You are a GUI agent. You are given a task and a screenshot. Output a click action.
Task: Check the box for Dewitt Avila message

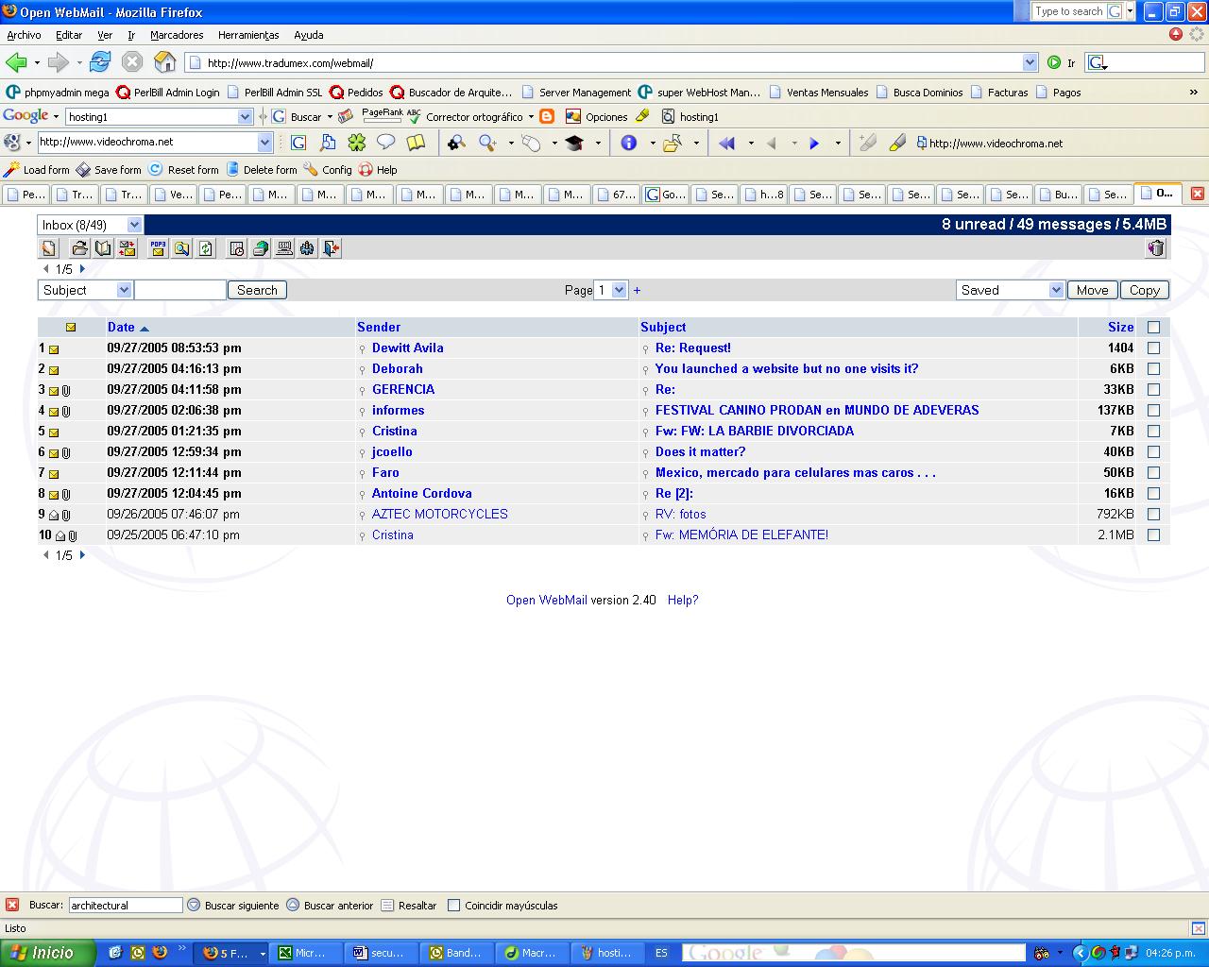click(1153, 348)
